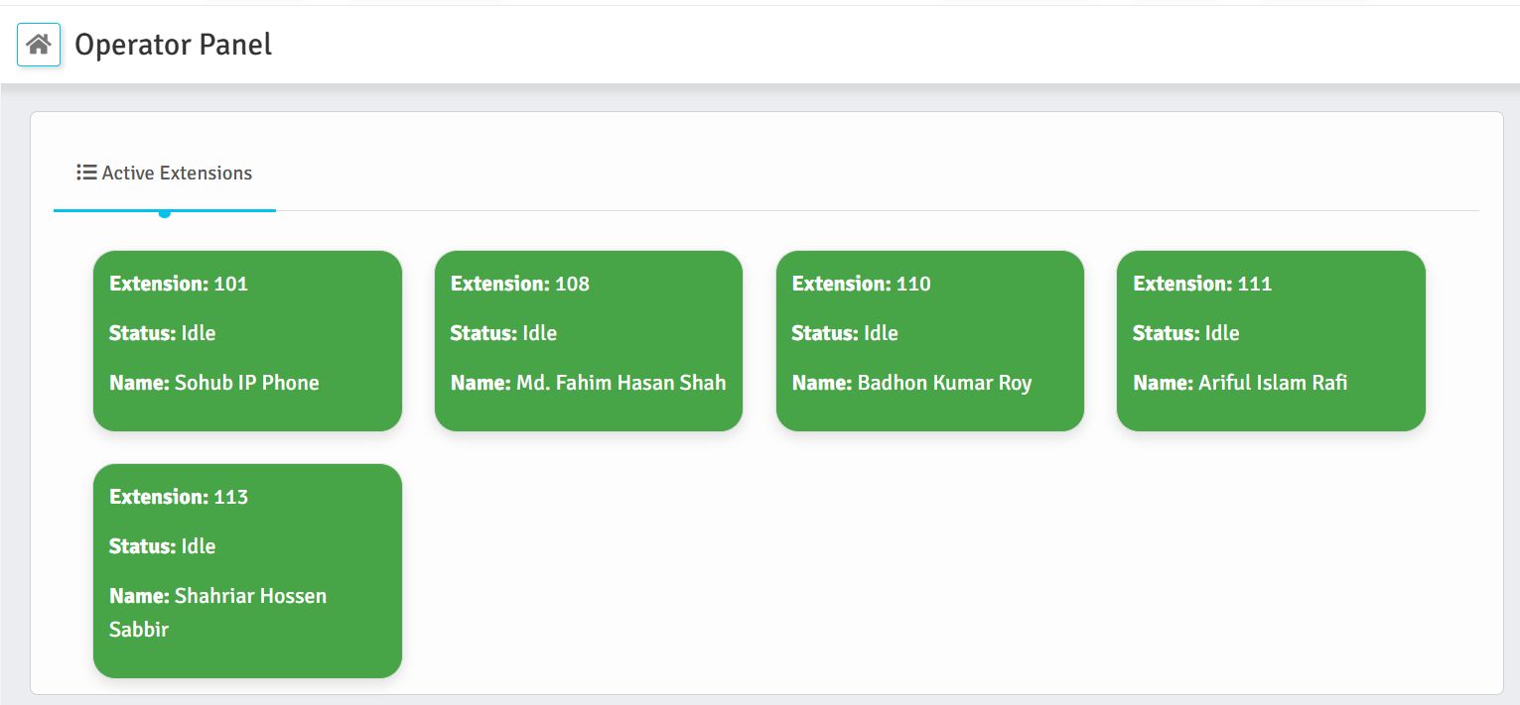The width and height of the screenshot is (1520, 705).
Task: Select the Extension: 101 label
Action: (x=179, y=284)
